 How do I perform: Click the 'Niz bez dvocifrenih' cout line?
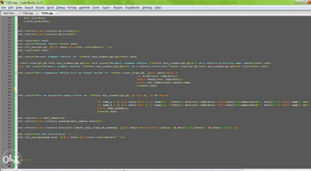(44, 134)
